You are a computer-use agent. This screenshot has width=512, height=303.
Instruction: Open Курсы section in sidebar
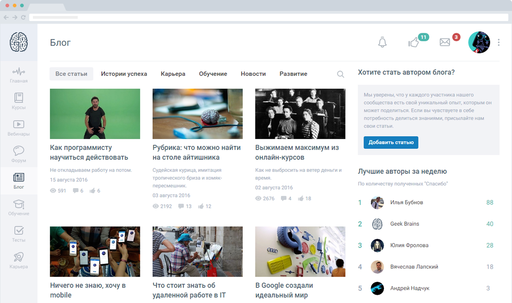[x=19, y=101]
